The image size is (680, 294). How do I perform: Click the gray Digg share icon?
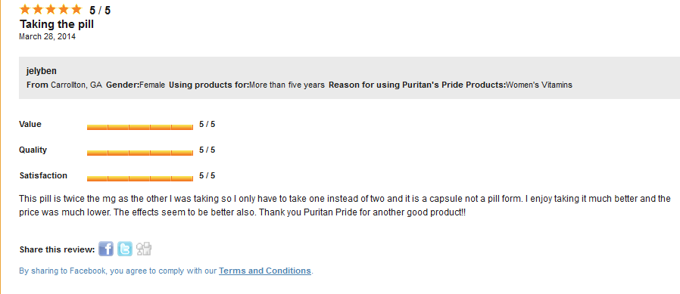(x=144, y=249)
